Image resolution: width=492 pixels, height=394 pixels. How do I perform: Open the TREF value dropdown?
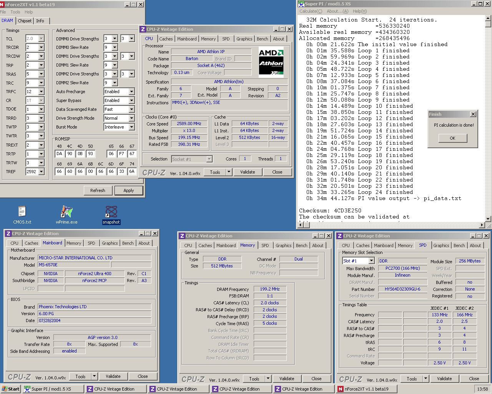click(41, 172)
